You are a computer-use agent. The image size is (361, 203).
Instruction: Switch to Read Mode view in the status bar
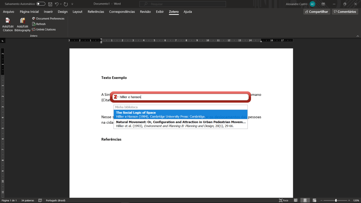(x=296, y=200)
